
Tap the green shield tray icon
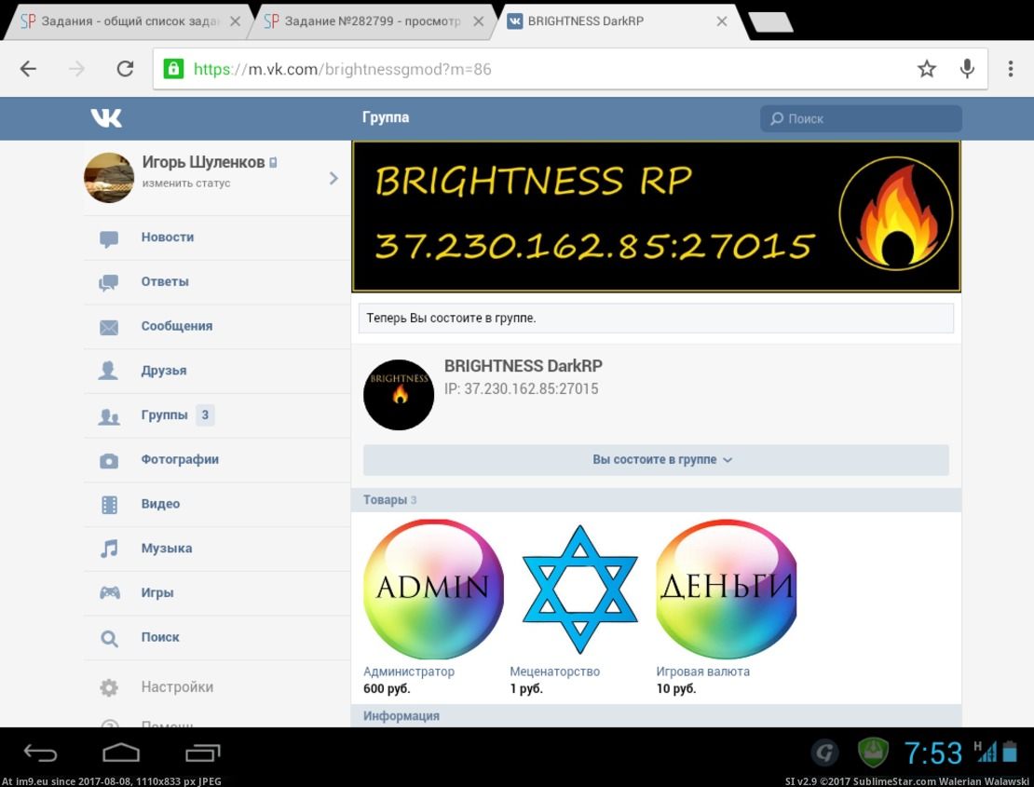click(x=873, y=752)
